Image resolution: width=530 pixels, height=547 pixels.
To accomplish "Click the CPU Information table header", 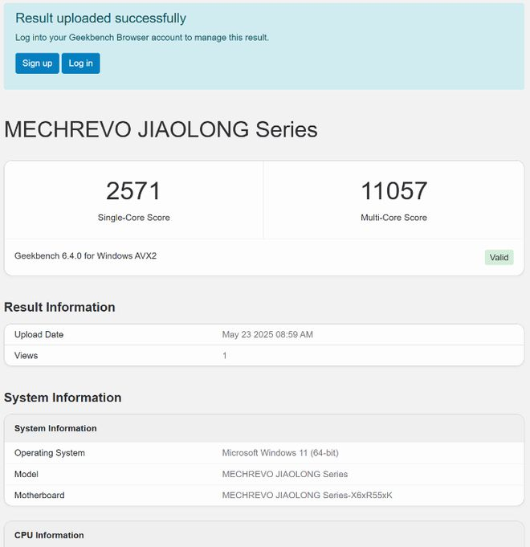I will (x=49, y=535).
